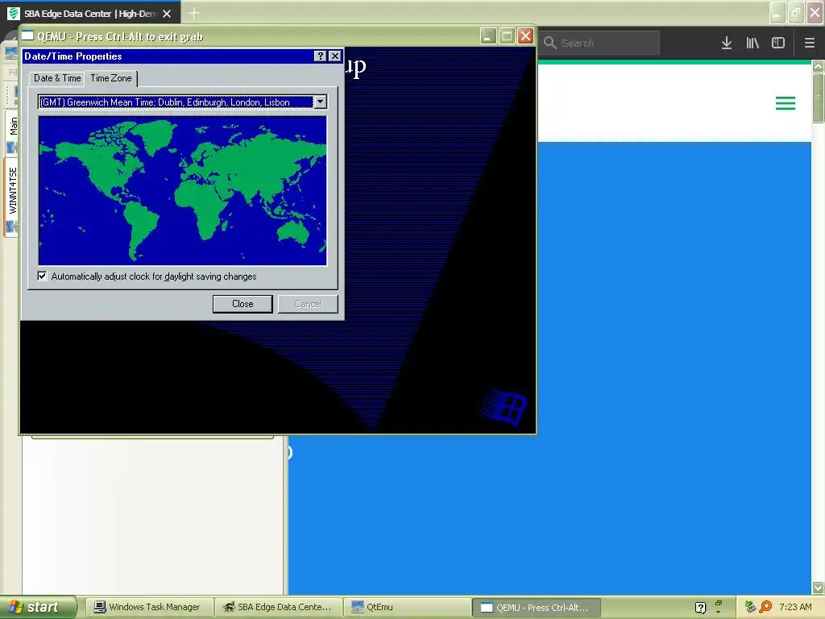Open a new browser tab with plus
This screenshot has height=619, width=825.
point(193,13)
